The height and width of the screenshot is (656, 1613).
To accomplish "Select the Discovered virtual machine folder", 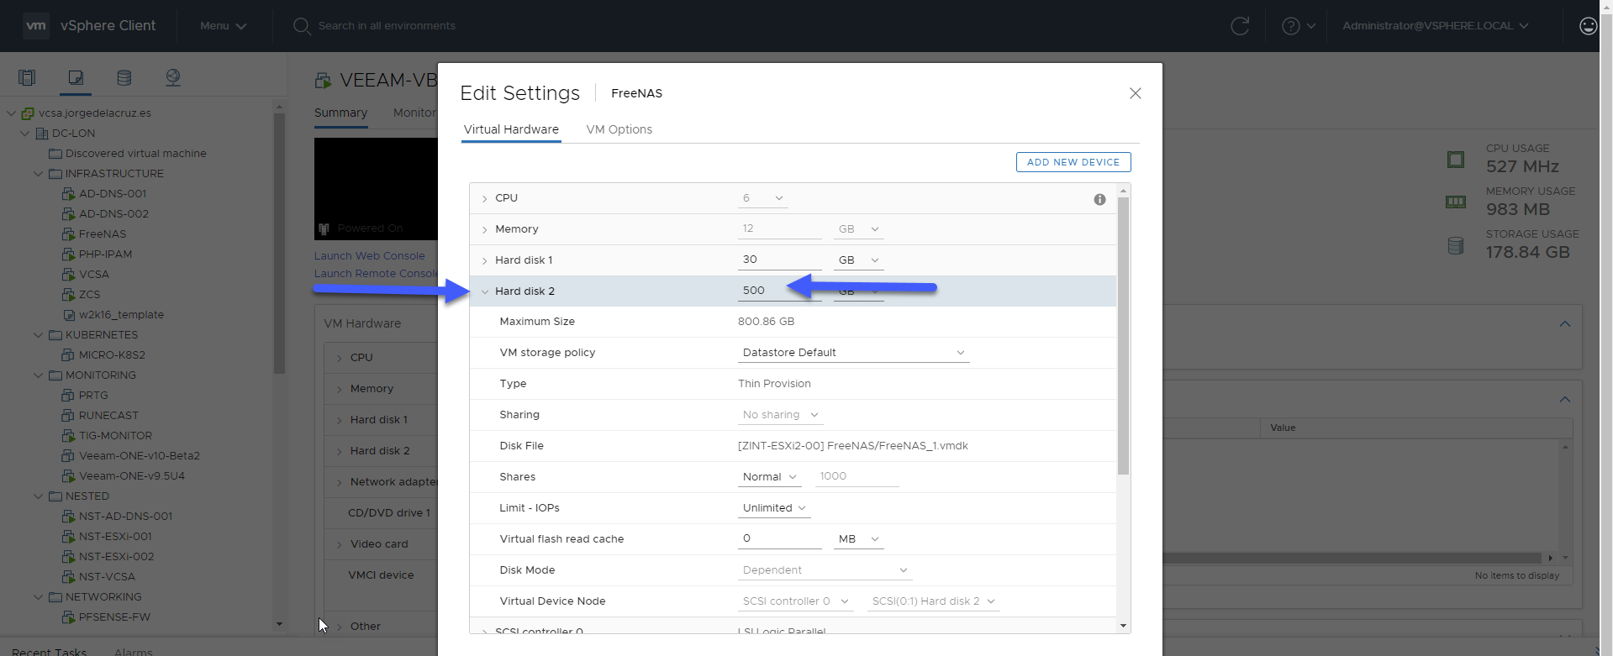I will pos(134,154).
